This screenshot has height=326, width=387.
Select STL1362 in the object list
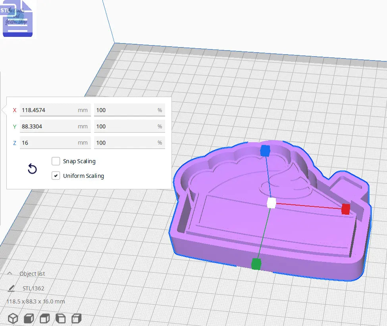[33, 288]
